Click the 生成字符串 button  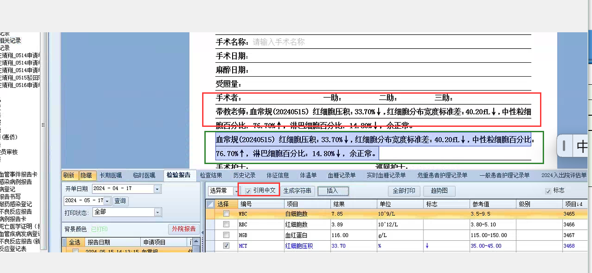(297, 191)
